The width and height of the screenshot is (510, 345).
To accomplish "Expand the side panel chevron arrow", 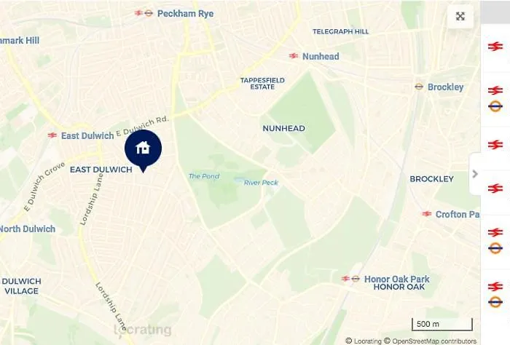I will tap(475, 174).
